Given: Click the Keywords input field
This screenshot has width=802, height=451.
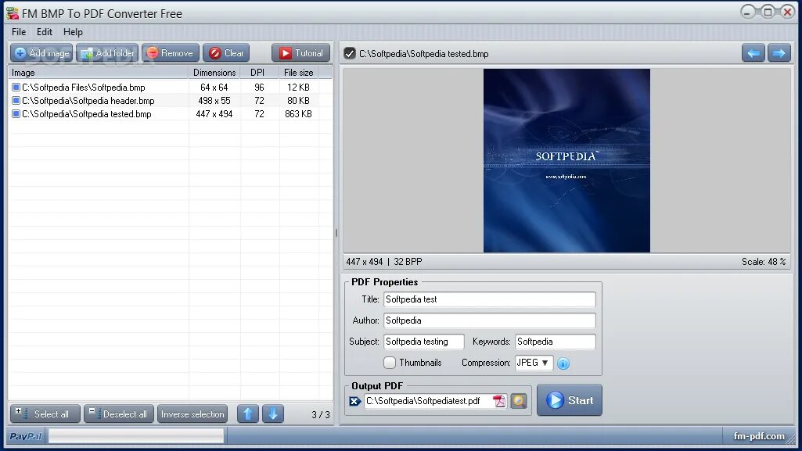Looking at the screenshot, I should pos(556,342).
